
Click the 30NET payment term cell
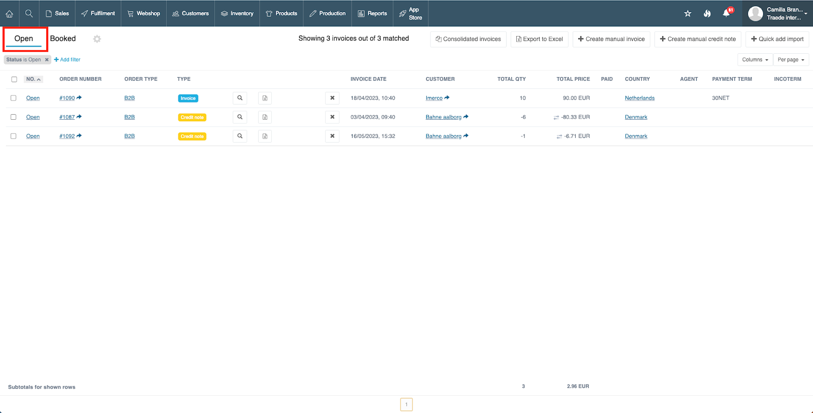[721, 98]
